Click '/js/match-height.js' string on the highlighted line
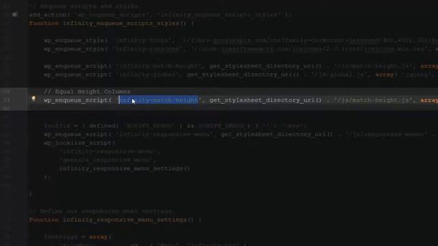438x246 pixels. (373, 100)
